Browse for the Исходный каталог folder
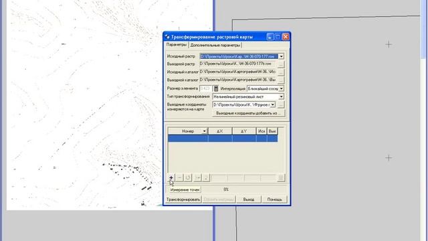This screenshot has height=241, width=428. click(x=281, y=72)
